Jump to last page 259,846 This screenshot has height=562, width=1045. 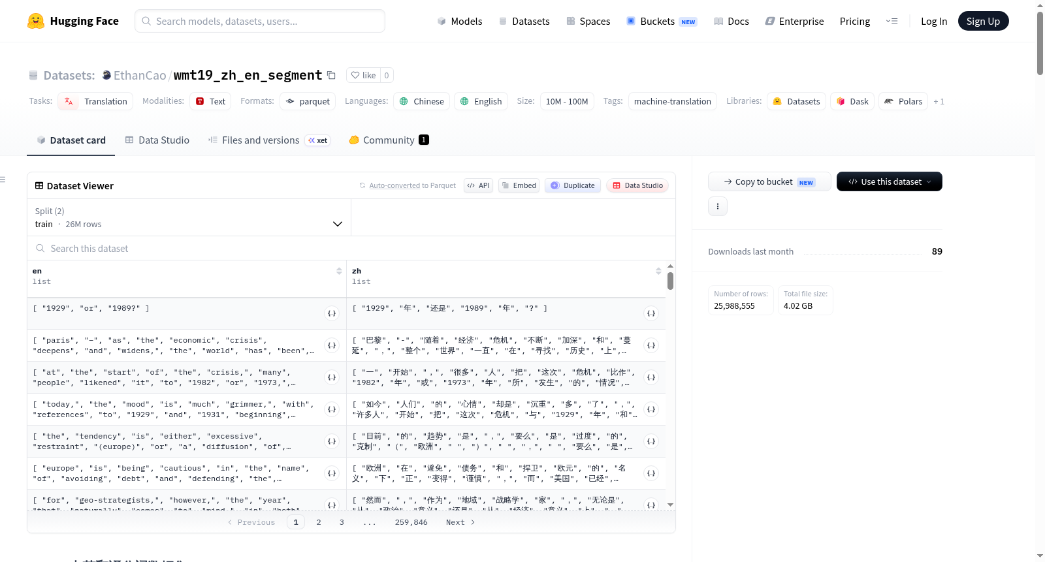411,522
